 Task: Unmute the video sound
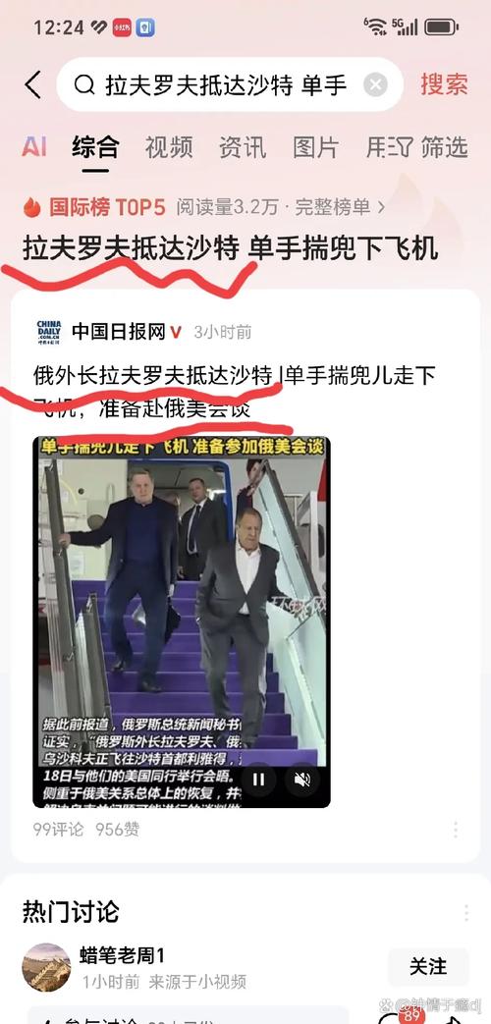click(x=301, y=780)
